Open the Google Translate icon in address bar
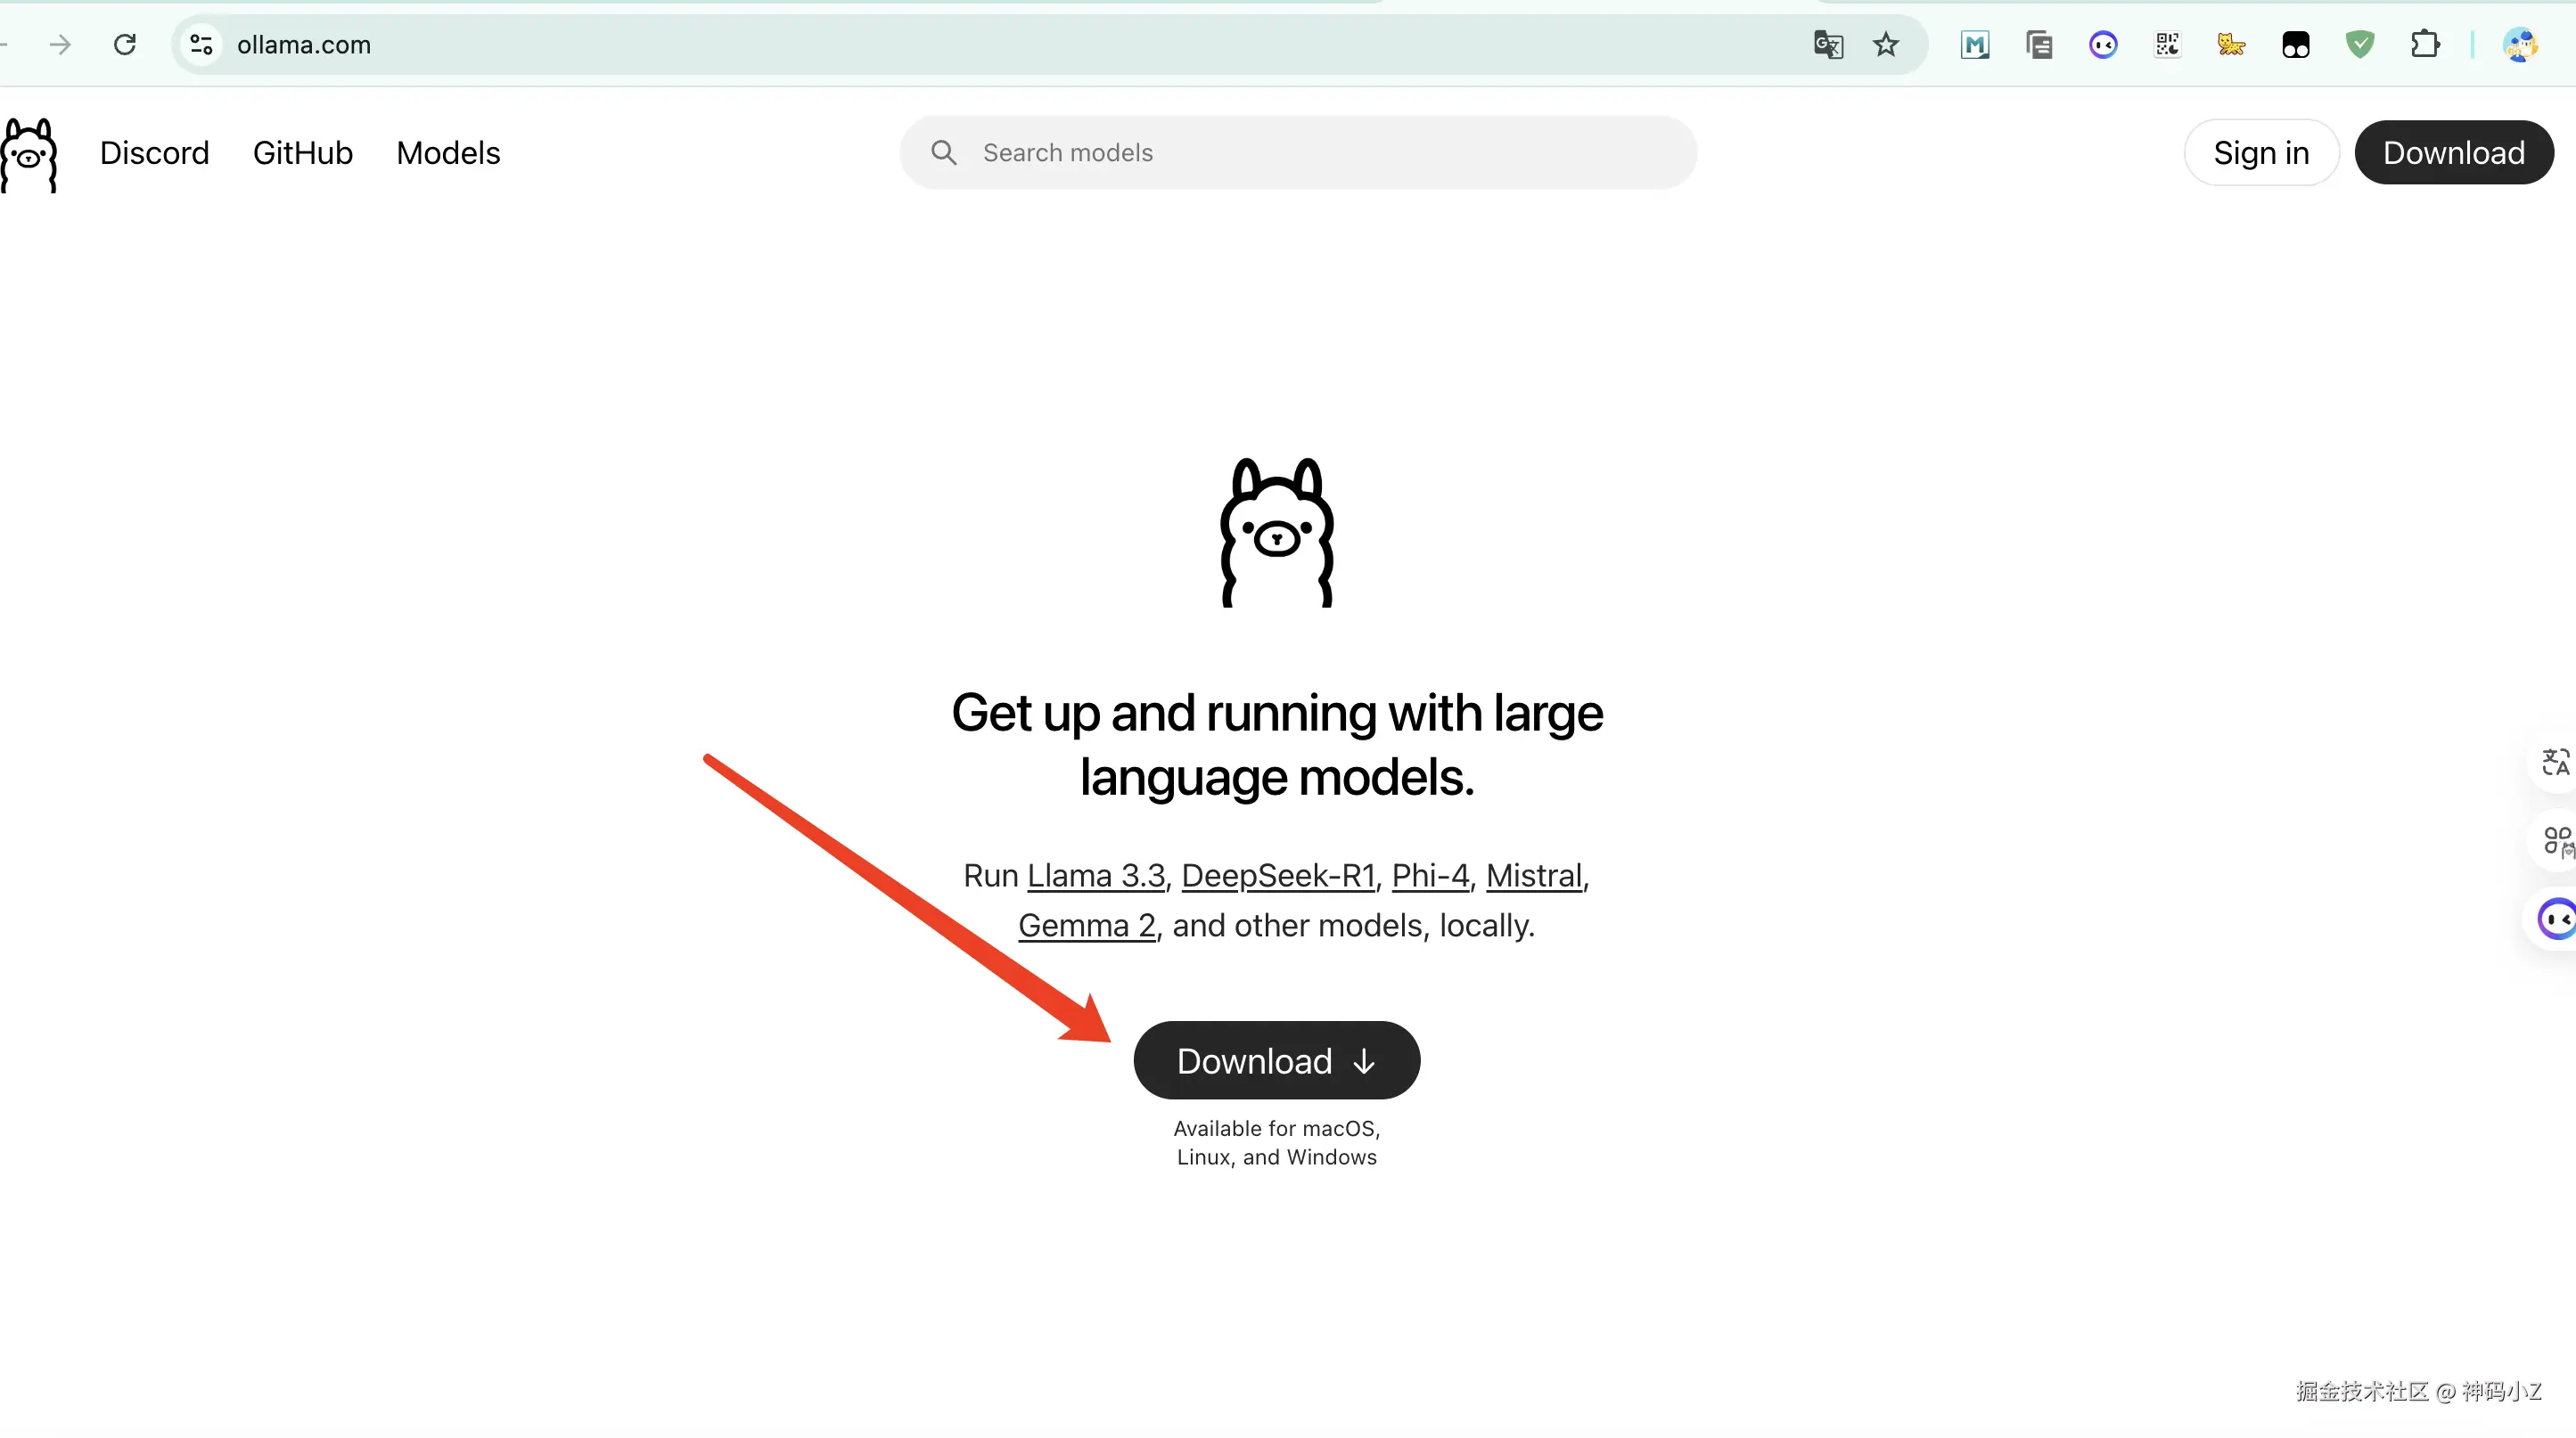The height and width of the screenshot is (1438, 2576). (1828, 44)
